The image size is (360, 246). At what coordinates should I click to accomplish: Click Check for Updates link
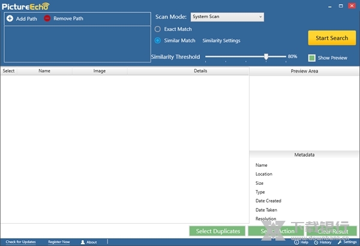[x=20, y=242]
